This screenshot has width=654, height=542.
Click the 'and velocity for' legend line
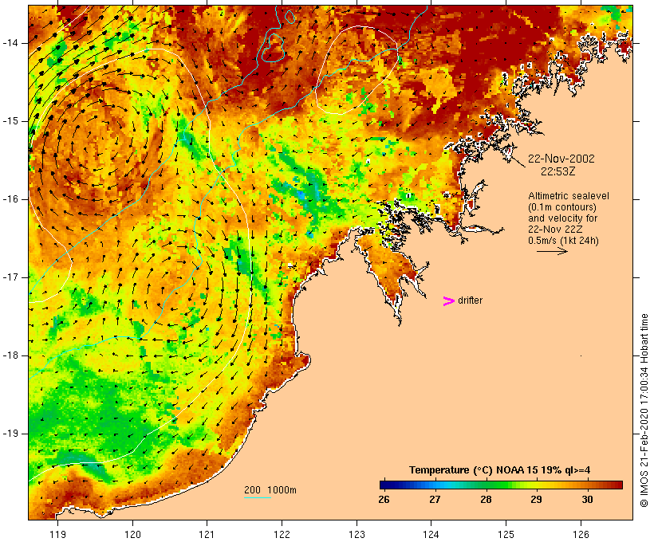click(562, 218)
